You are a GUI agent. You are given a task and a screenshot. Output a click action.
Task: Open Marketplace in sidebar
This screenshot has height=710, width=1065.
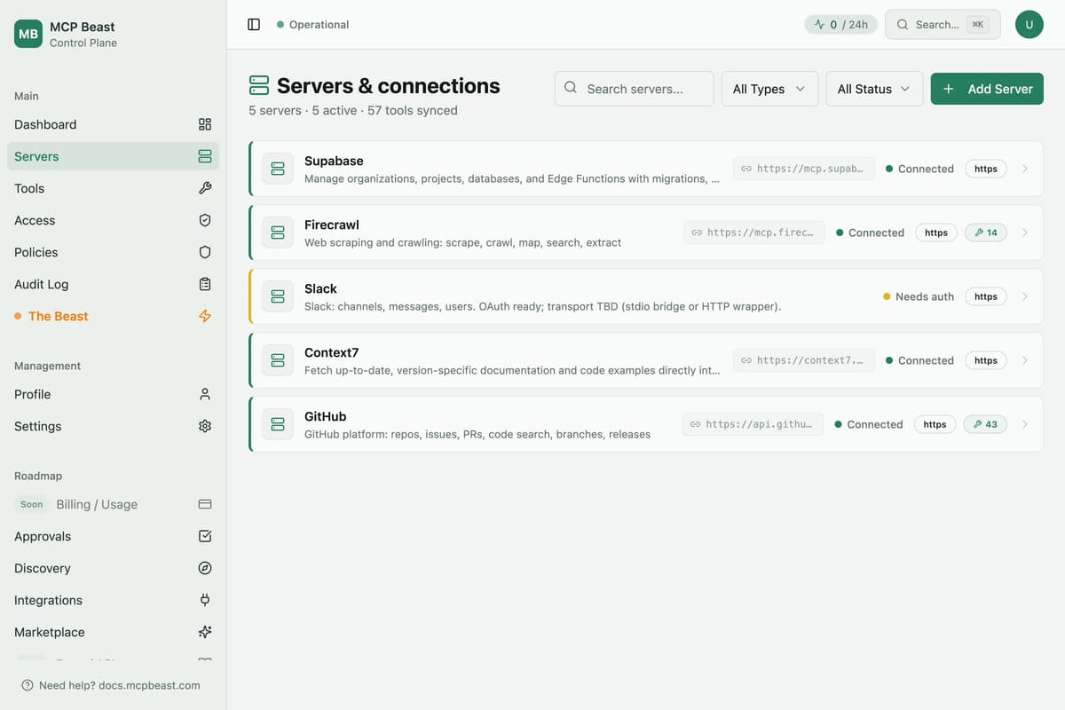113,632
